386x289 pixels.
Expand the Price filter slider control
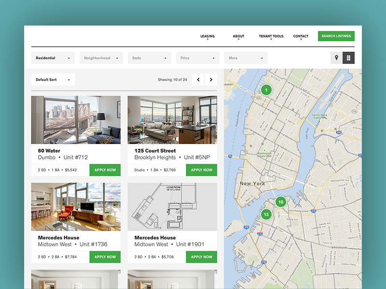click(197, 57)
